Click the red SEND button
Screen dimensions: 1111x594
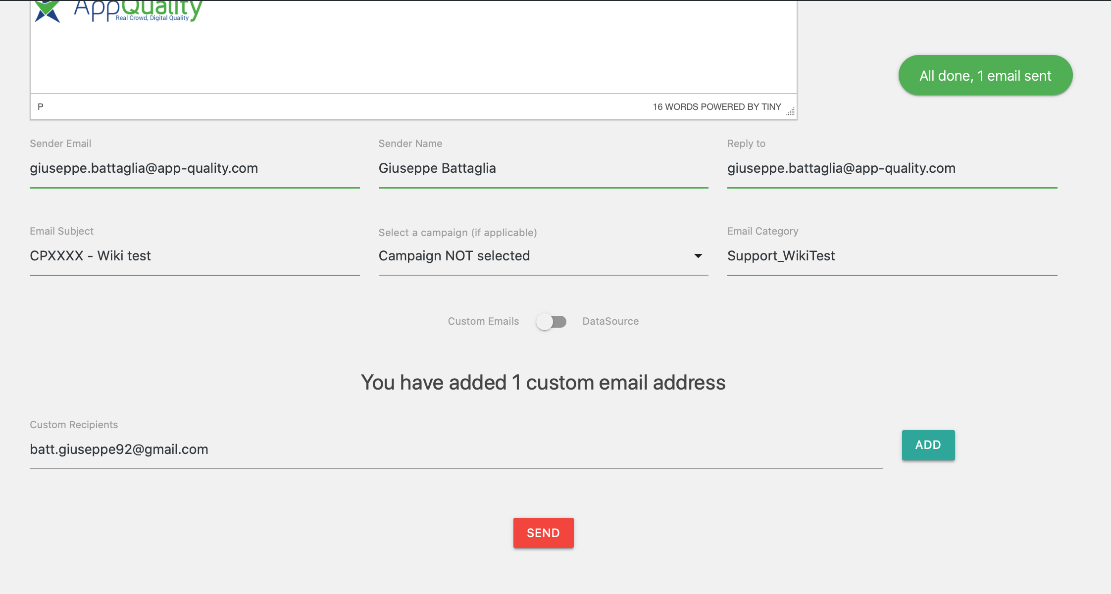(x=543, y=533)
